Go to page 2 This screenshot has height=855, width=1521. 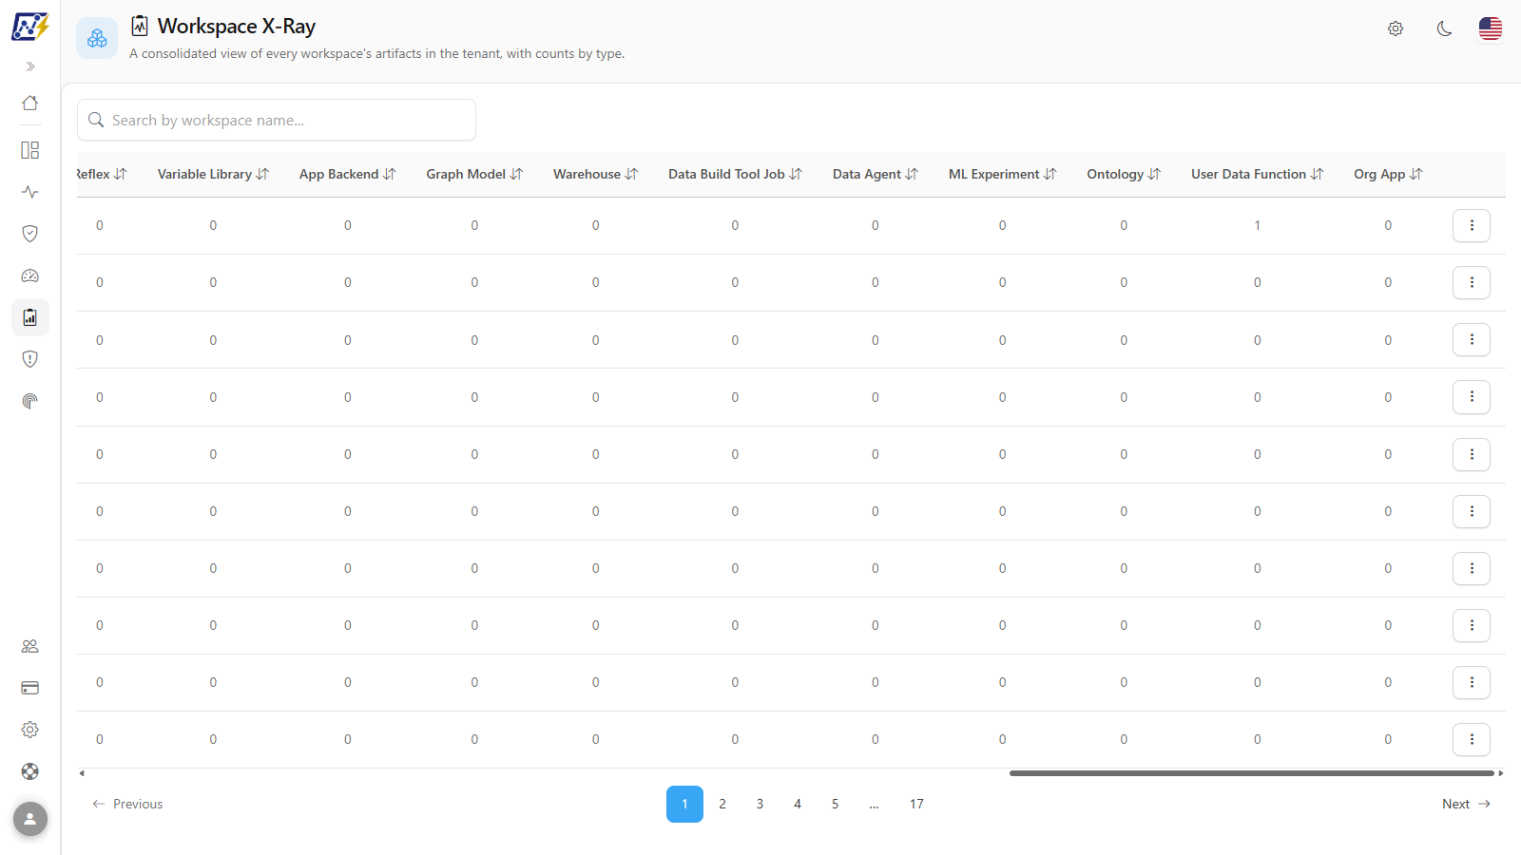click(722, 804)
